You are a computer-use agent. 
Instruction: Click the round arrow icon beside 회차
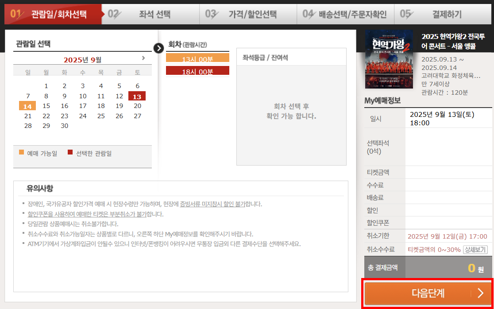(x=158, y=48)
